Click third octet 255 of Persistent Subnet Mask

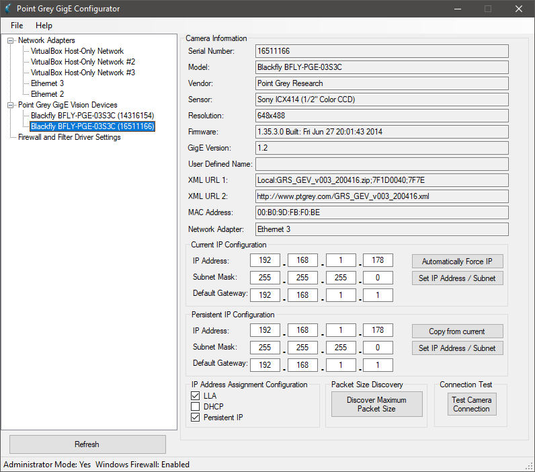(x=341, y=348)
